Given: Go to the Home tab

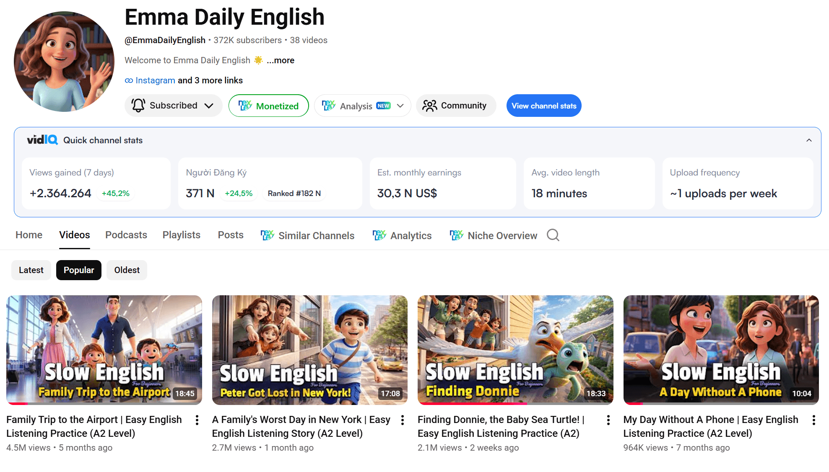Looking at the screenshot, I should (x=29, y=235).
